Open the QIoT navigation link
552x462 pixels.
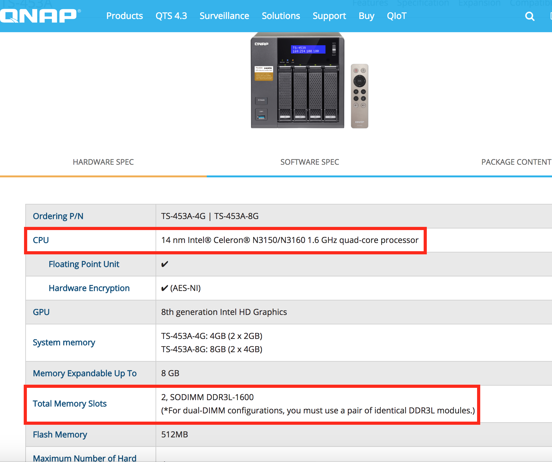click(x=396, y=16)
